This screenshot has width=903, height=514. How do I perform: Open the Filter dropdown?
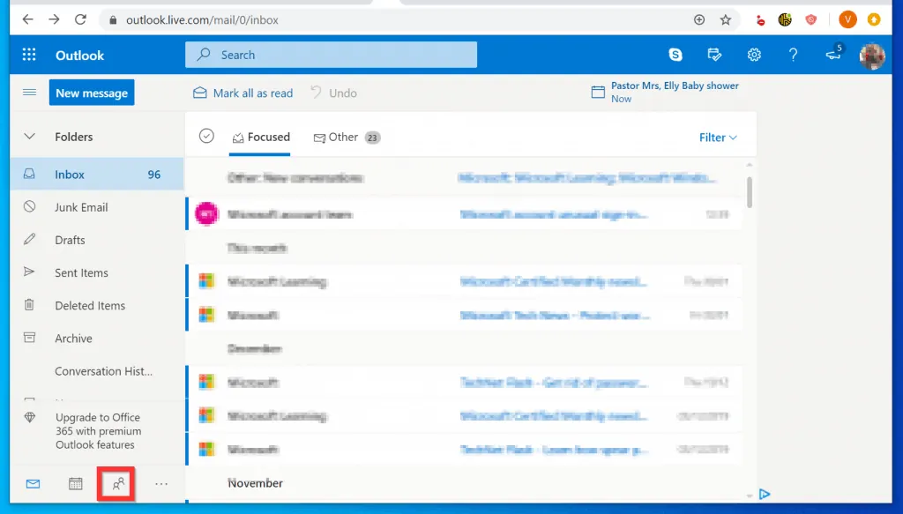click(x=718, y=138)
